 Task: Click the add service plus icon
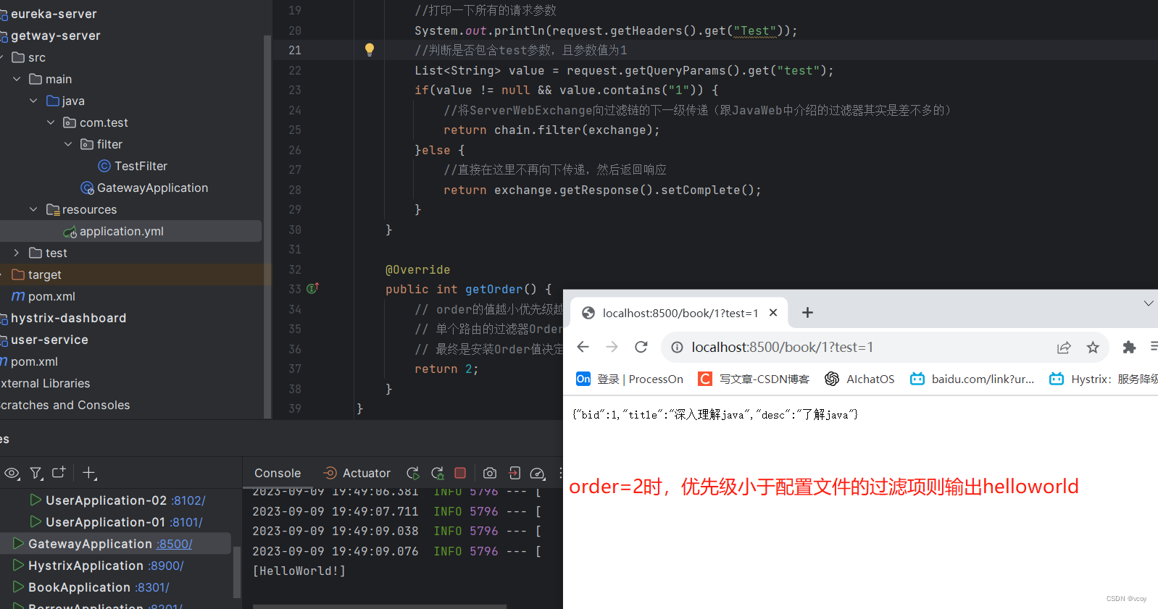pos(89,473)
